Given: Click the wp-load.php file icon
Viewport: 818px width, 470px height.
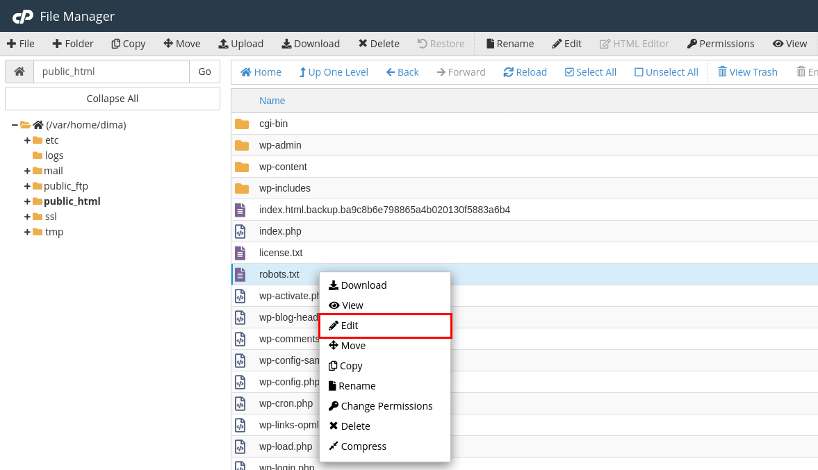Looking at the screenshot, I should point(240,446).
